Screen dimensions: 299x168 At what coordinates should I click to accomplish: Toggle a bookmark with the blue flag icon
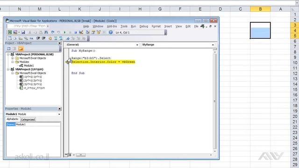tap(67, 38)
